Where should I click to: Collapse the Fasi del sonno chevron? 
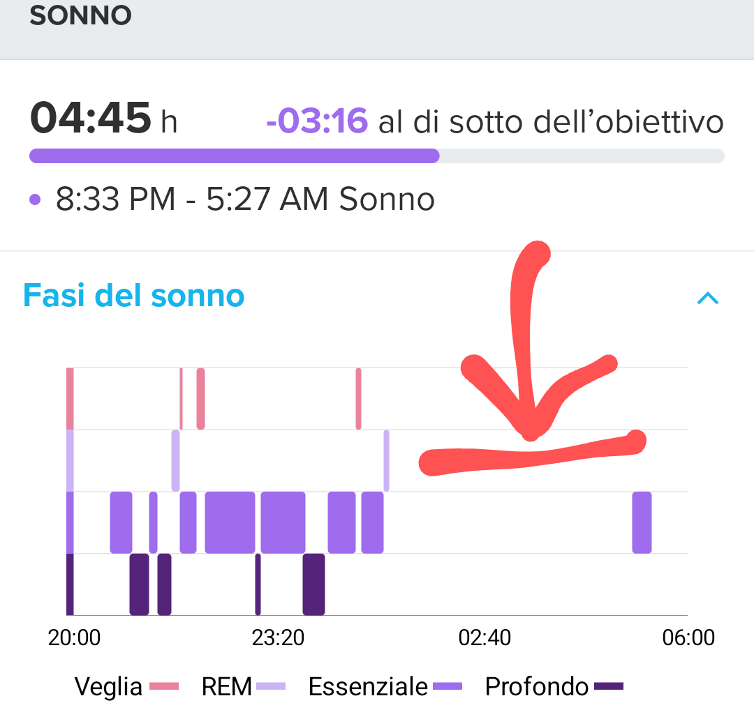(x=708, y=298)
